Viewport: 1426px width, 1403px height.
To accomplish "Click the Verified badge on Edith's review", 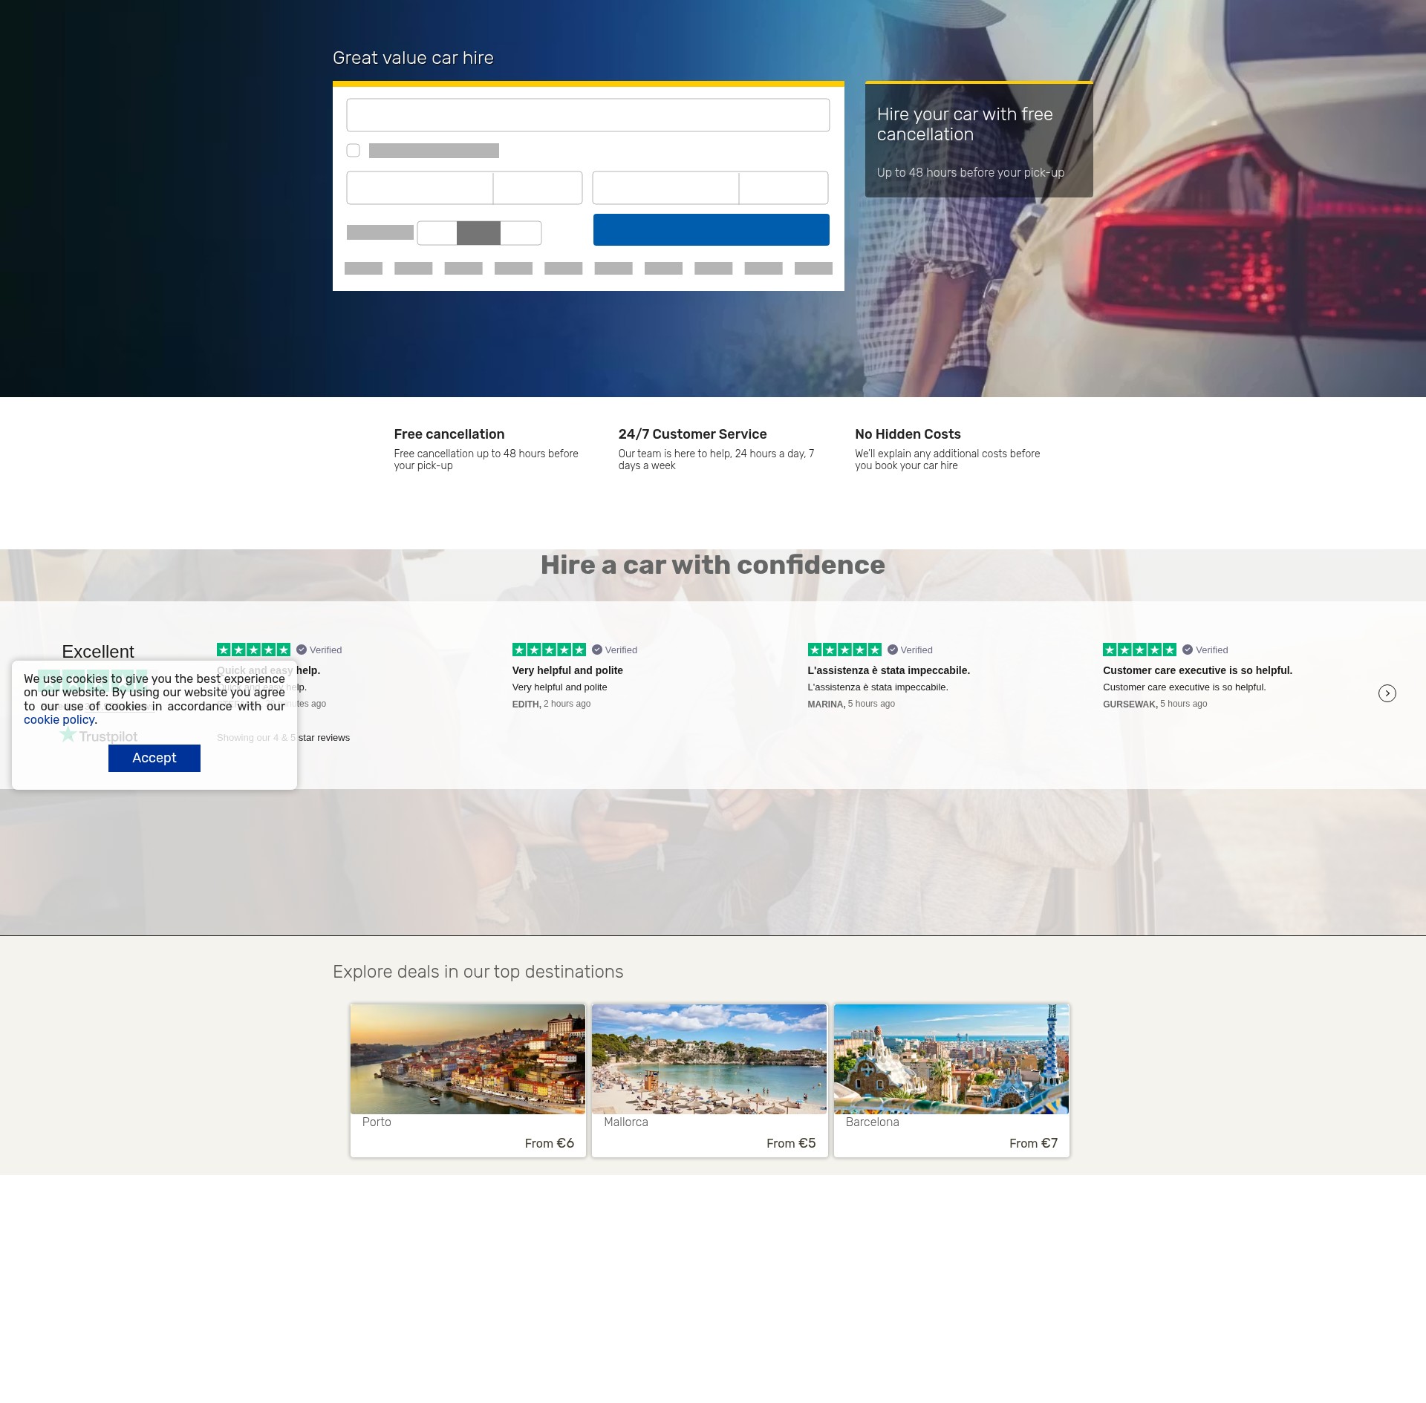I will tap(615, 650).
